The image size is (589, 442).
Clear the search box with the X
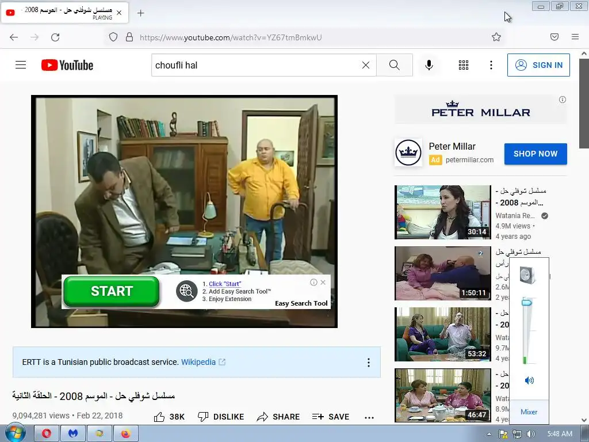(365, 65)
